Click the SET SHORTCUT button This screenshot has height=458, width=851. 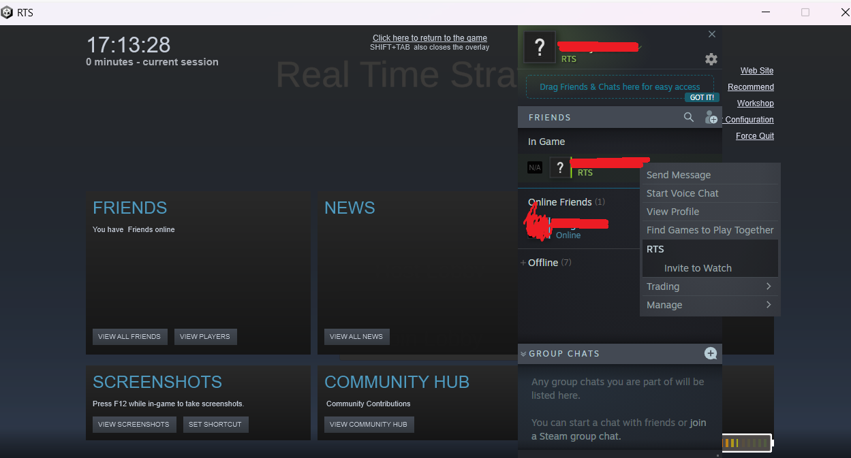point(215,424)
